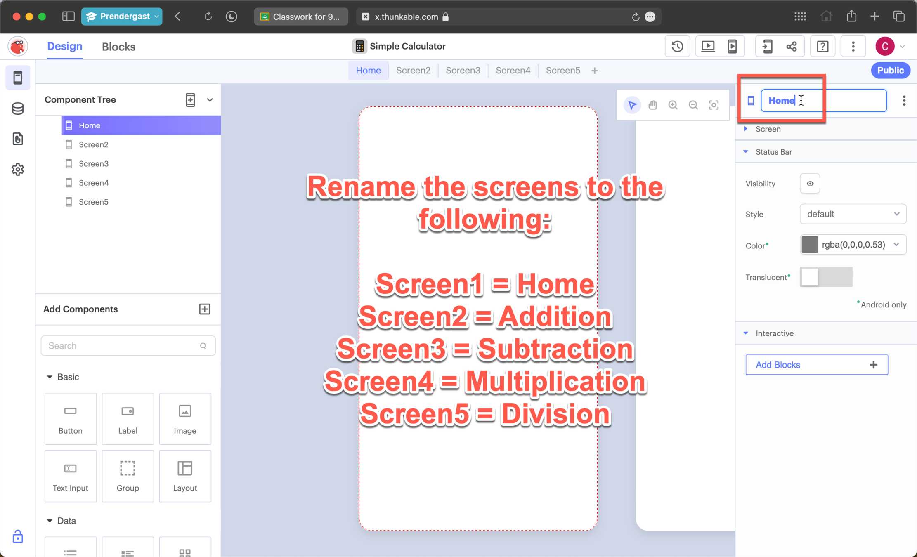Open the Assets sidebar icon
This screenshot has width=917, height=557.
point(18,139)
